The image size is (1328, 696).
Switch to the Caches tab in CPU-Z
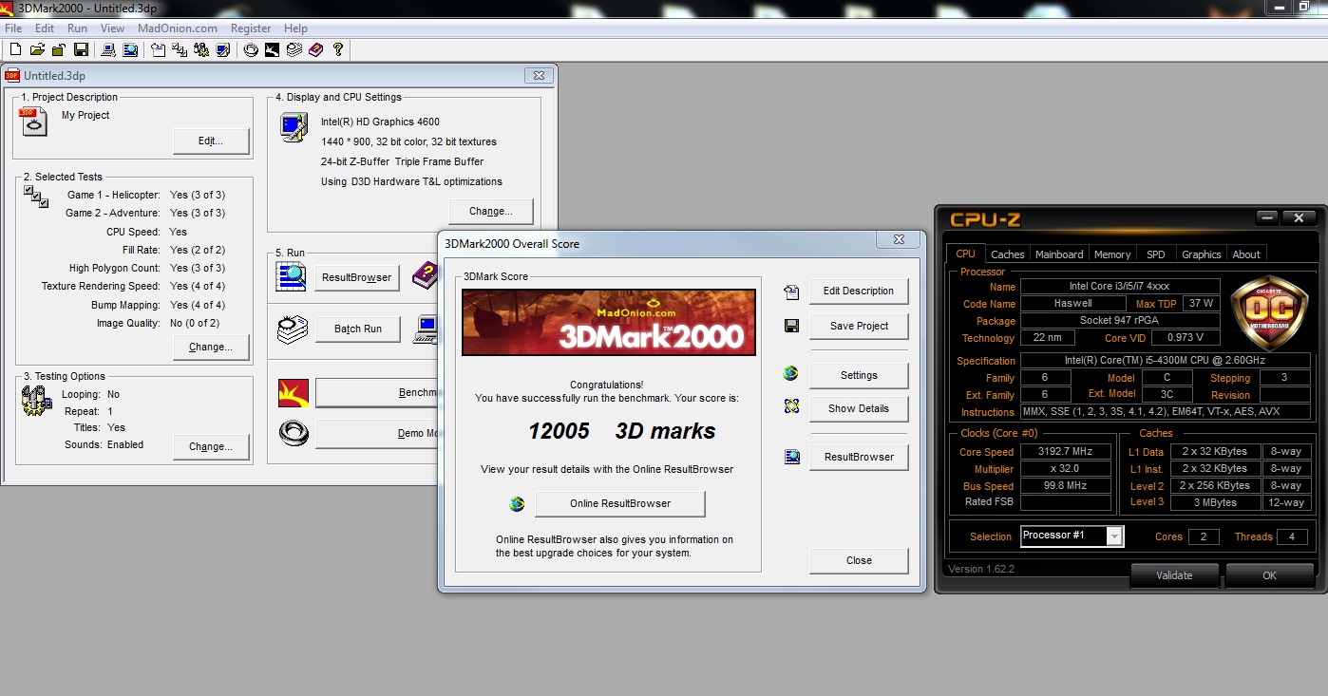pos(1007,254)
